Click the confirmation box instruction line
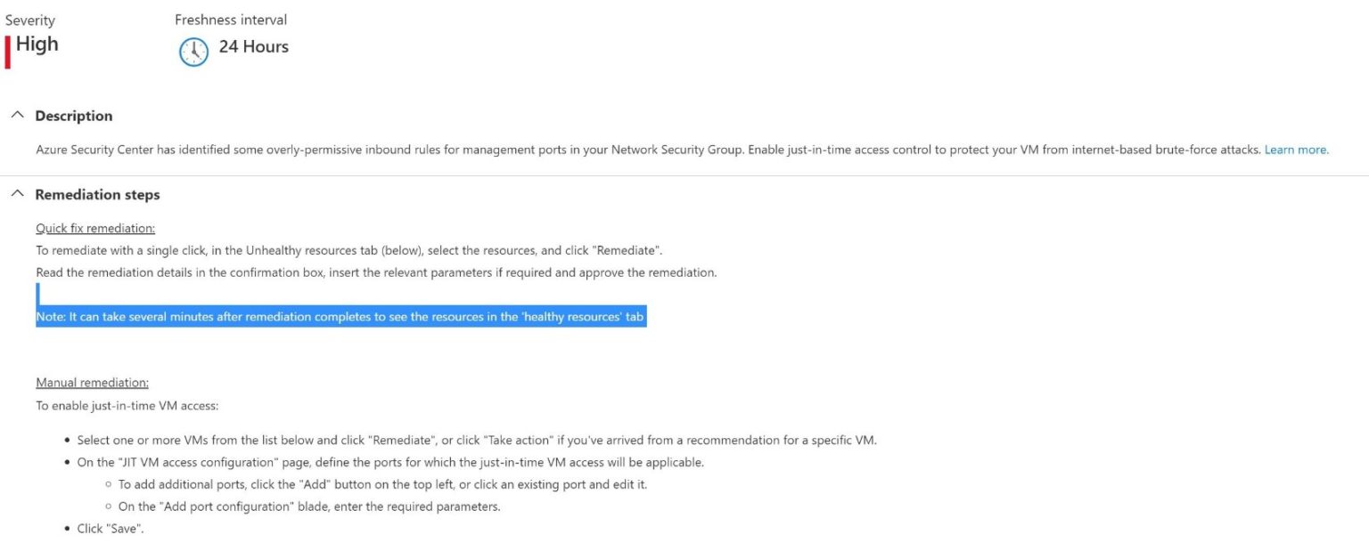 click(376, 272)
